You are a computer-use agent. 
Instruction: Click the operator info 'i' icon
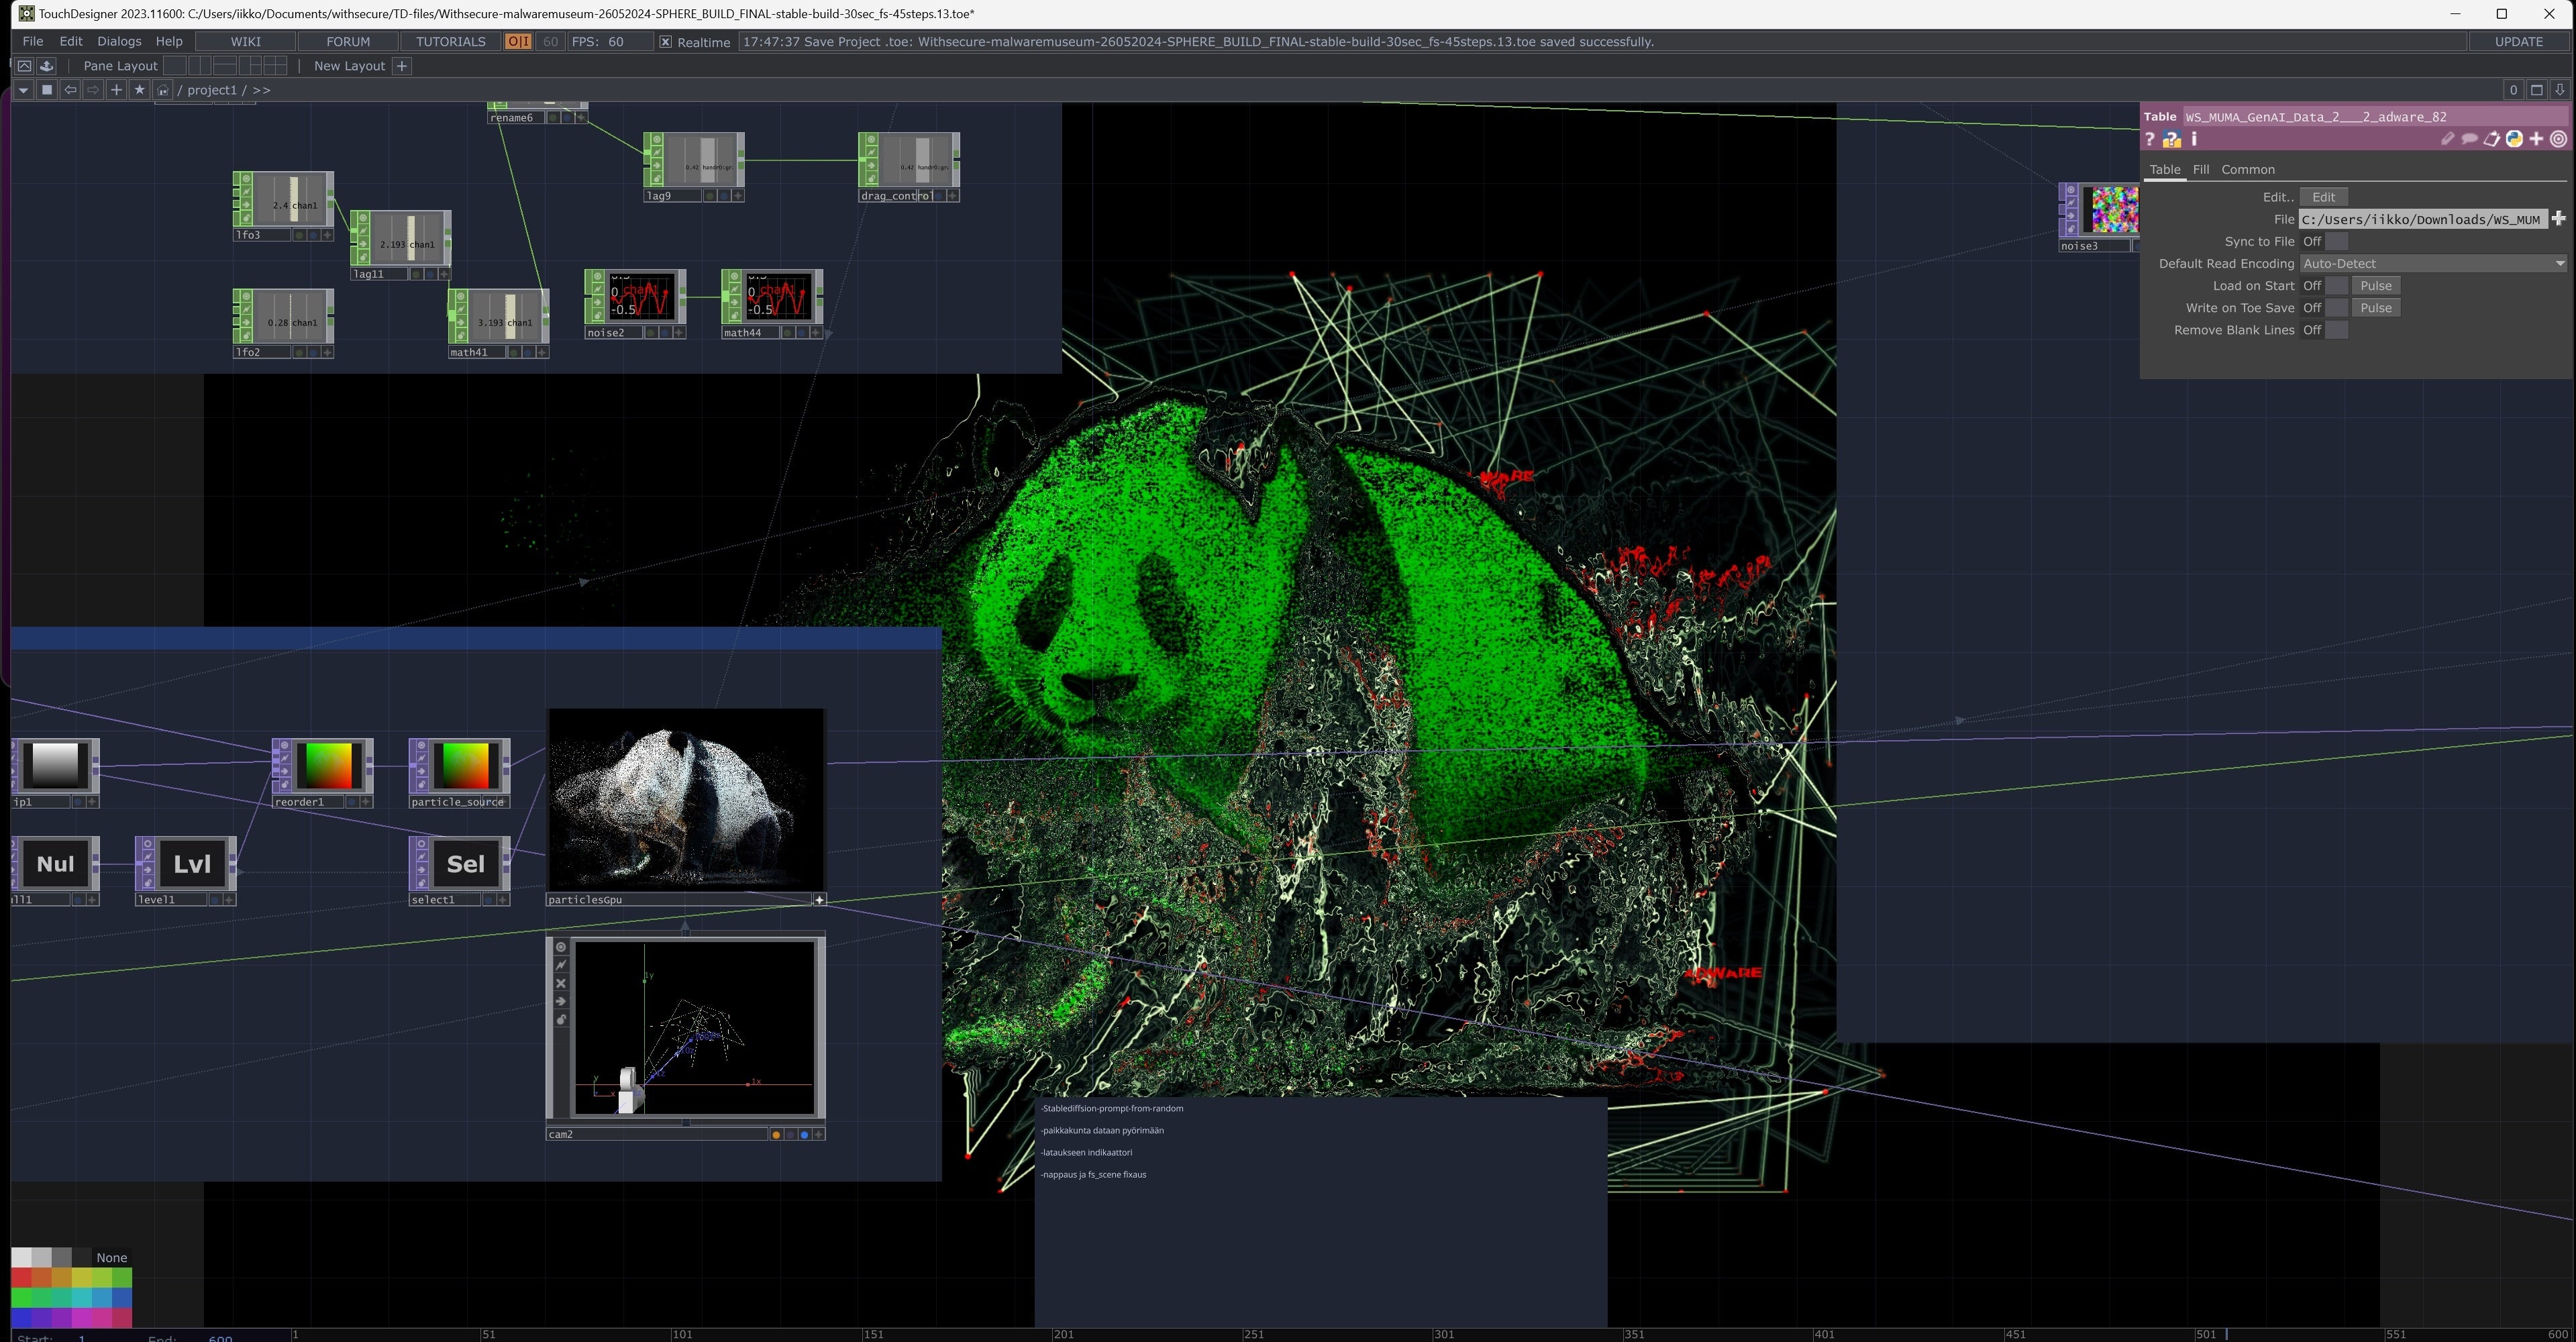pos(2194,140)
